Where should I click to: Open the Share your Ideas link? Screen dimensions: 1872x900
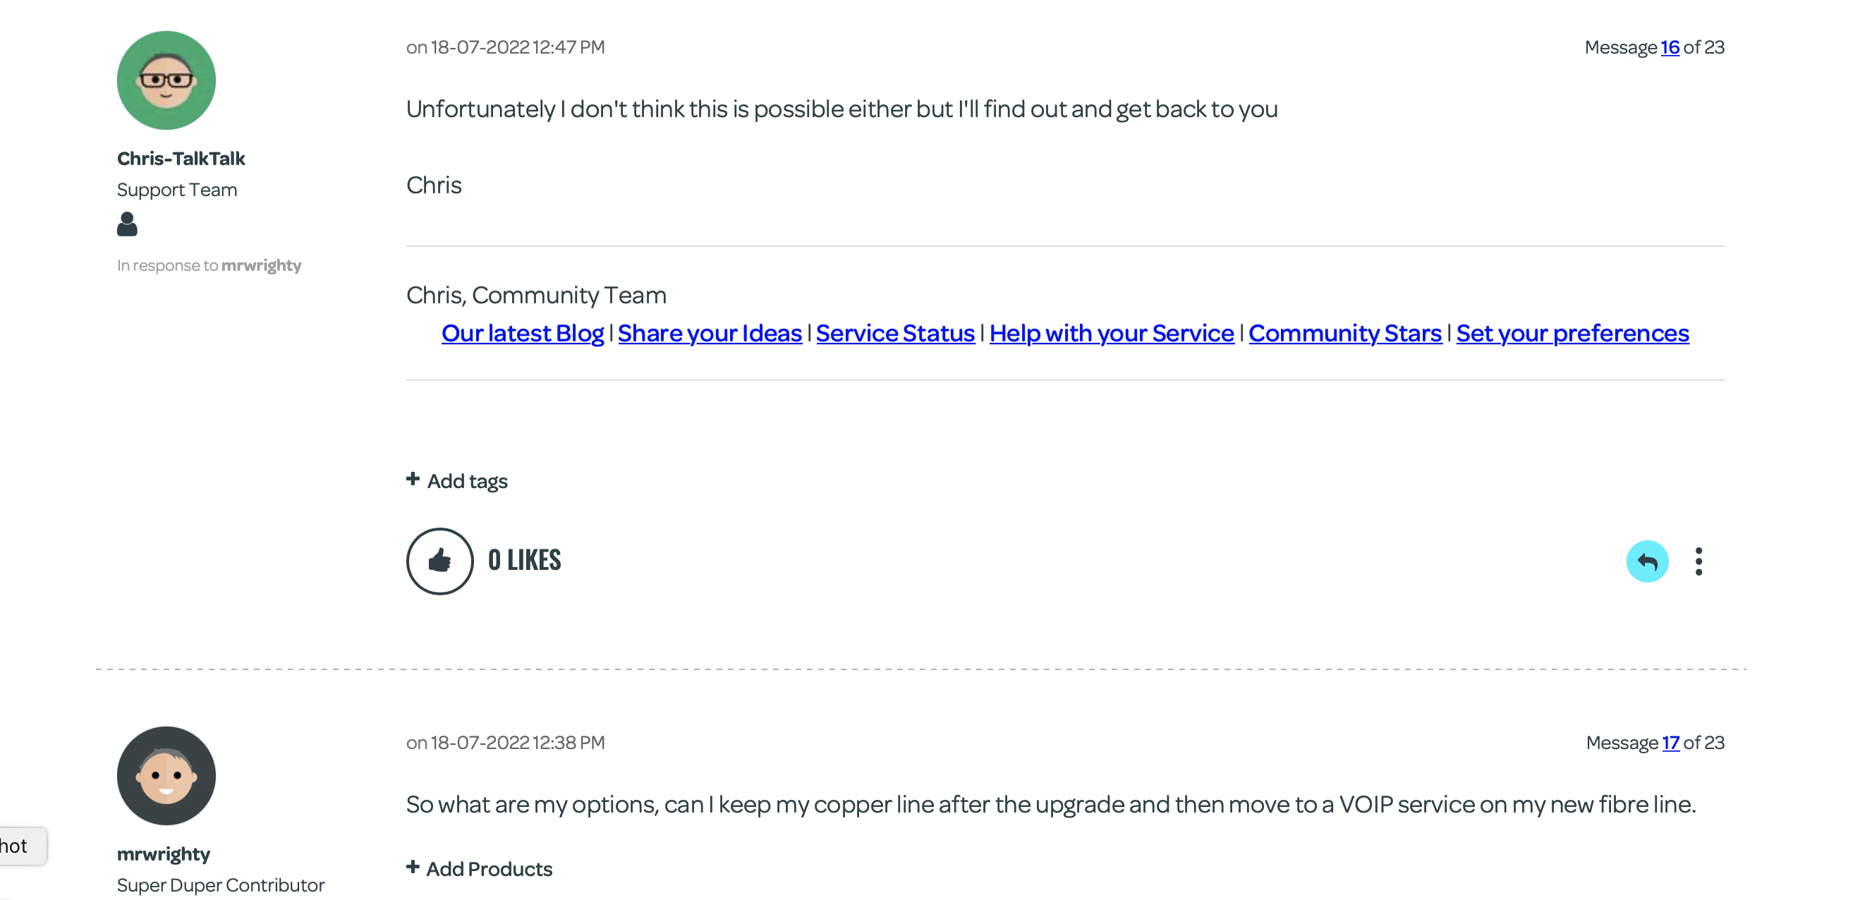[710, 333]
